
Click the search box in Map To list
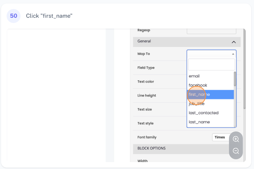click(x=211, y=65)
